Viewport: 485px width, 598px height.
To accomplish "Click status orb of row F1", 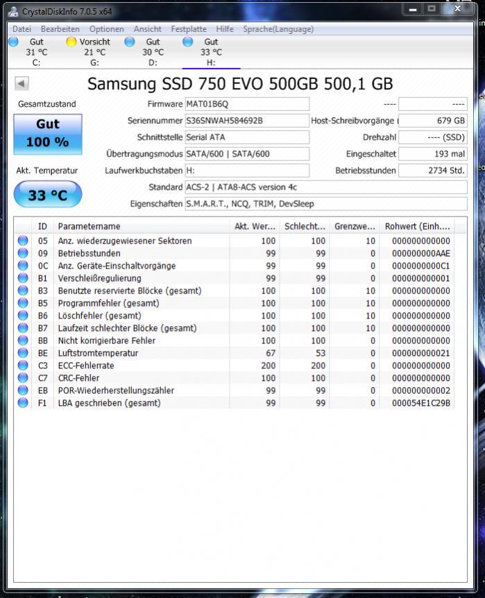I will coord(23,402).
